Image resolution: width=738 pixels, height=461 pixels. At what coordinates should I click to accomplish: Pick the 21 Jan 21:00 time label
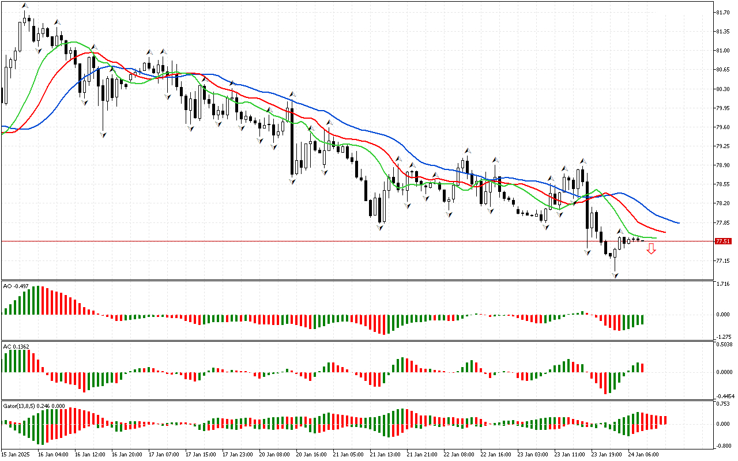422,454
